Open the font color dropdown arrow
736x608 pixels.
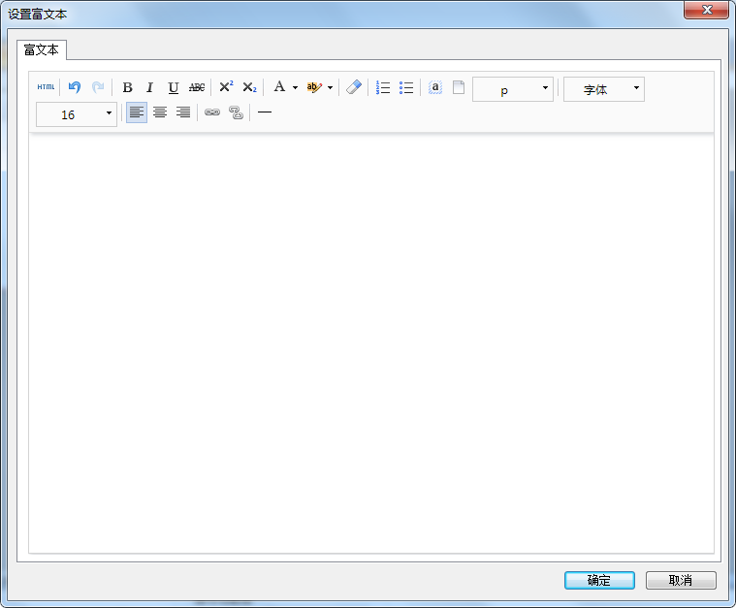pyautogui.click(x=295, y=88)
